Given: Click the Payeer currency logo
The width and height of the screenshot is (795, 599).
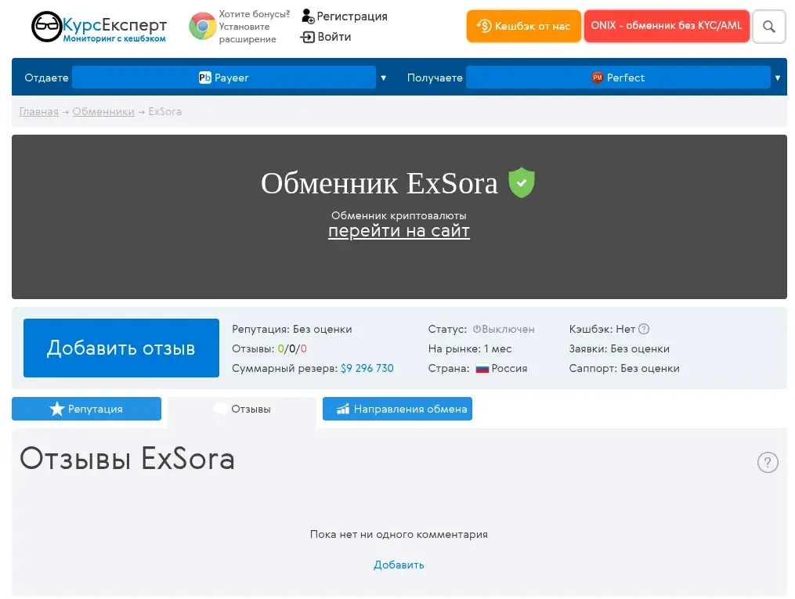Looking at the screenshot, I should [x=205, y=78].
